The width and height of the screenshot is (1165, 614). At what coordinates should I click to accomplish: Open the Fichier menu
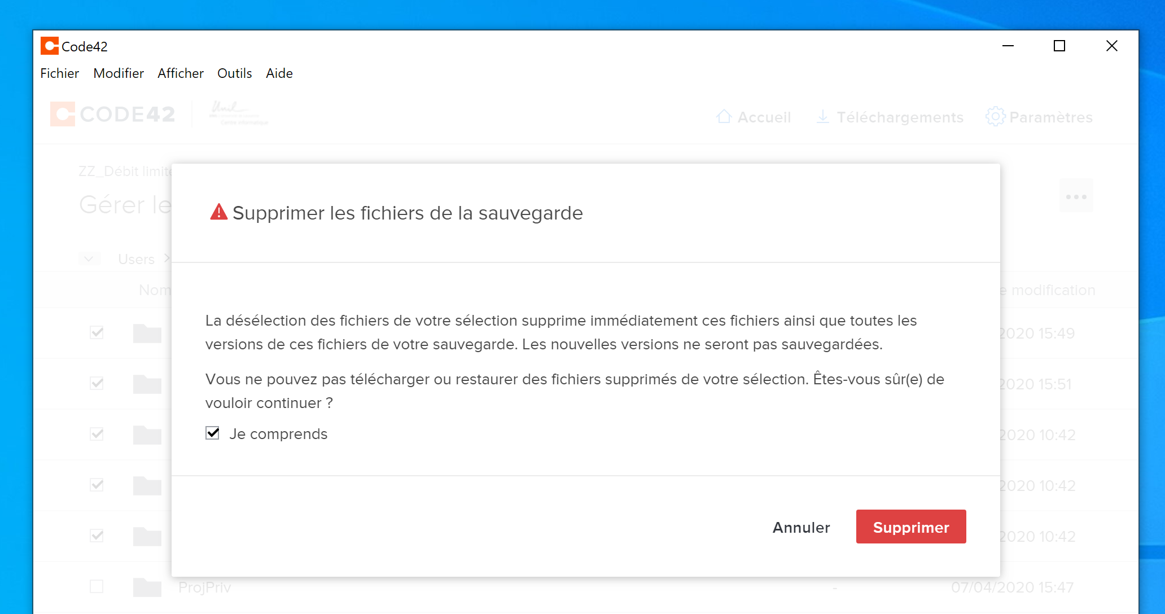(x=59, y=73)
